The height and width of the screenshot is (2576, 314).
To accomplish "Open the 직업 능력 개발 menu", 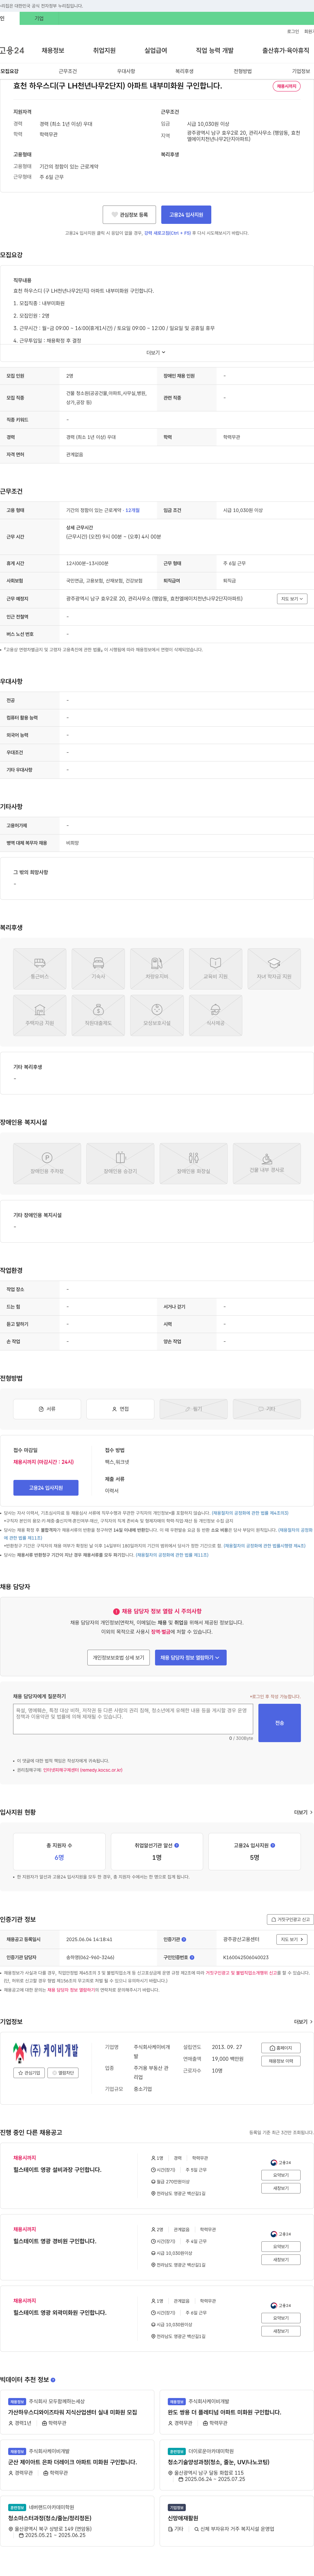I will [214, 50].
